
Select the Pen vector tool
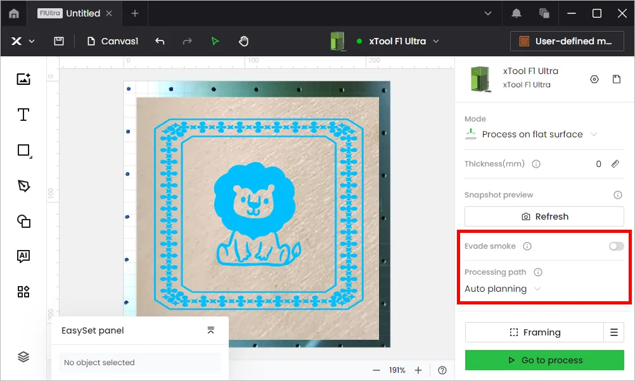pyautogui.click(x=23, y=185)
